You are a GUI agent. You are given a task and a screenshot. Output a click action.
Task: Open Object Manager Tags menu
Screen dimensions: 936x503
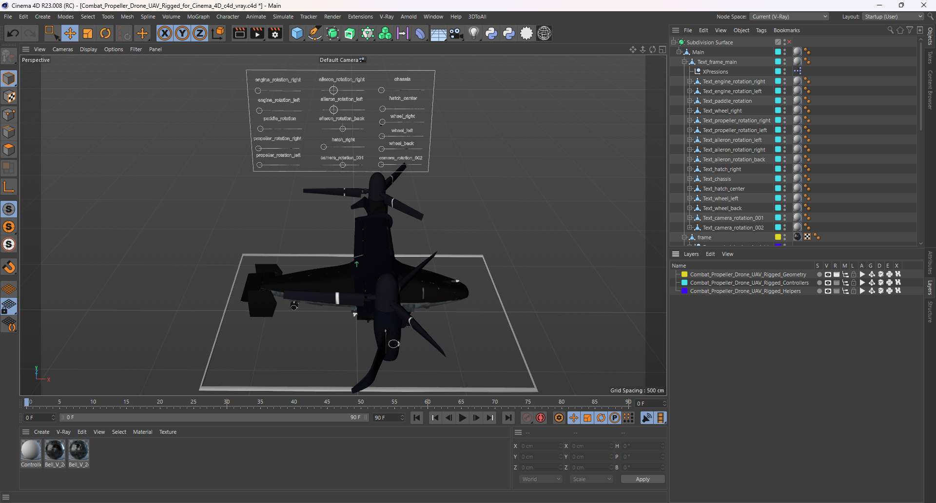click(x=761, y=30)
